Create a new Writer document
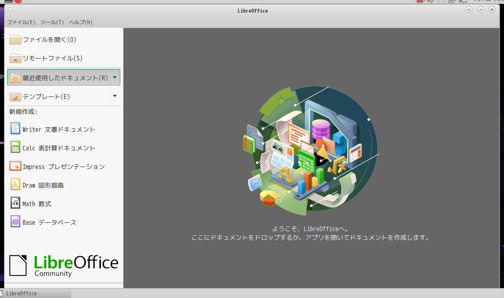The width and height of the screenshot is (504, 298). coord(51,129)
